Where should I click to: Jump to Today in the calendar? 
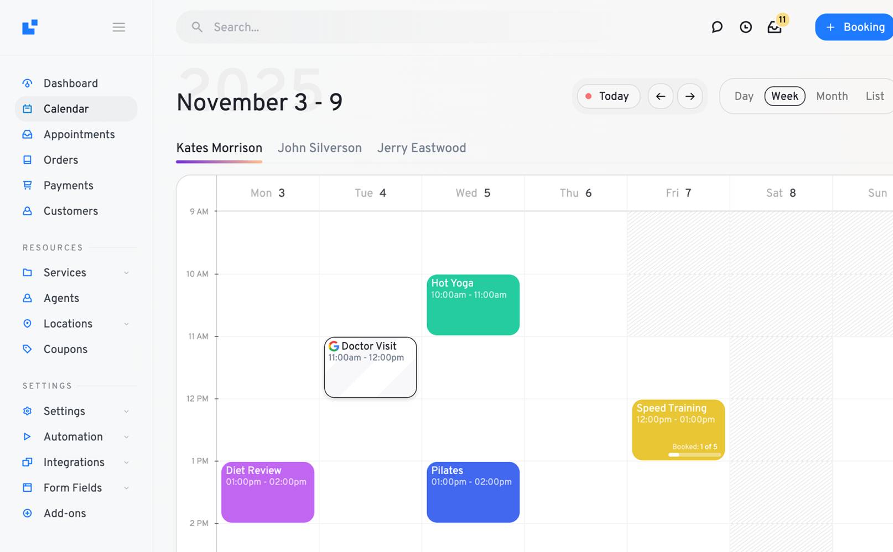(x=608, y=96)
